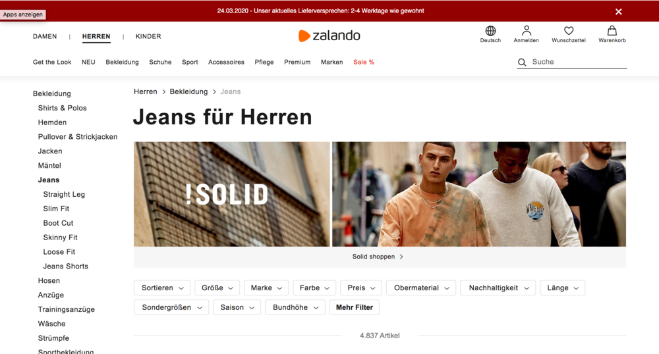
Task: Expand the Nachhaltigkeit filter
Action: [498, 288]
